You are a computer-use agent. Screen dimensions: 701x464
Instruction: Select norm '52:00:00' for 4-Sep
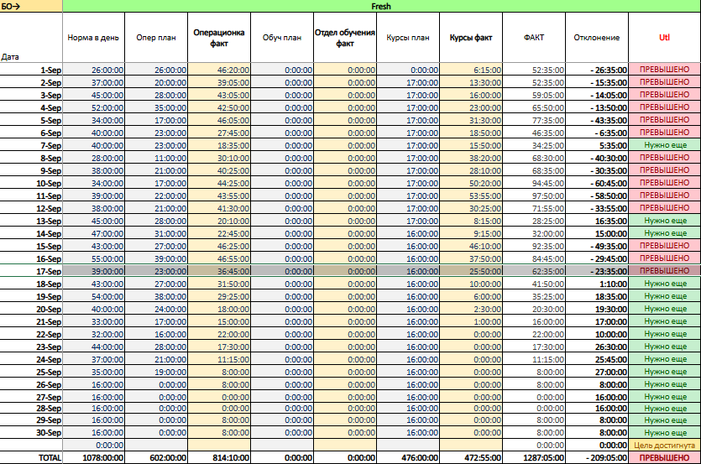coord(93,107)
